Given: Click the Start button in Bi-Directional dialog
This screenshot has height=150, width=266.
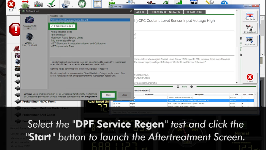Looking at the screenshot, I should coord(108,95).
